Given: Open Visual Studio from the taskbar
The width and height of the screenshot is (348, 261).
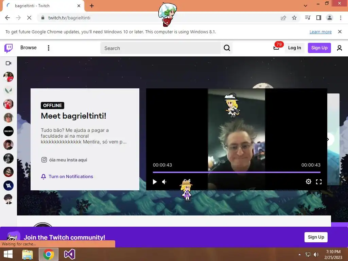Looking at the screenshot, I should (69, 254).
